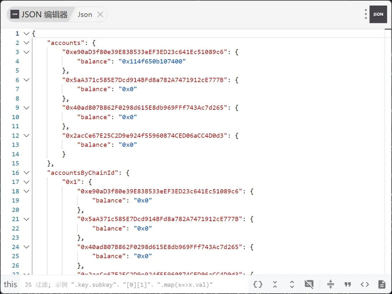The image size is (392, 294).
Task: Click the document file icon in the bottom toolbar
Action: click(x=382, y=284)
